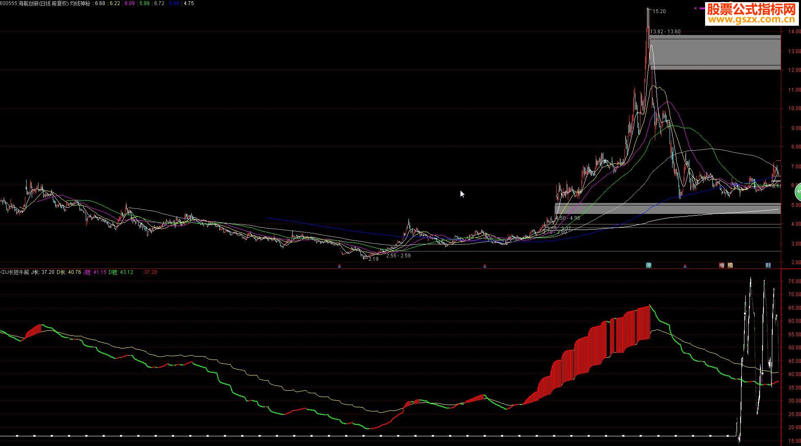The height and width of the screenshot is (446, 801).
Task: Click the green 5.99 moving average value
Action: [x=144, y=3]
